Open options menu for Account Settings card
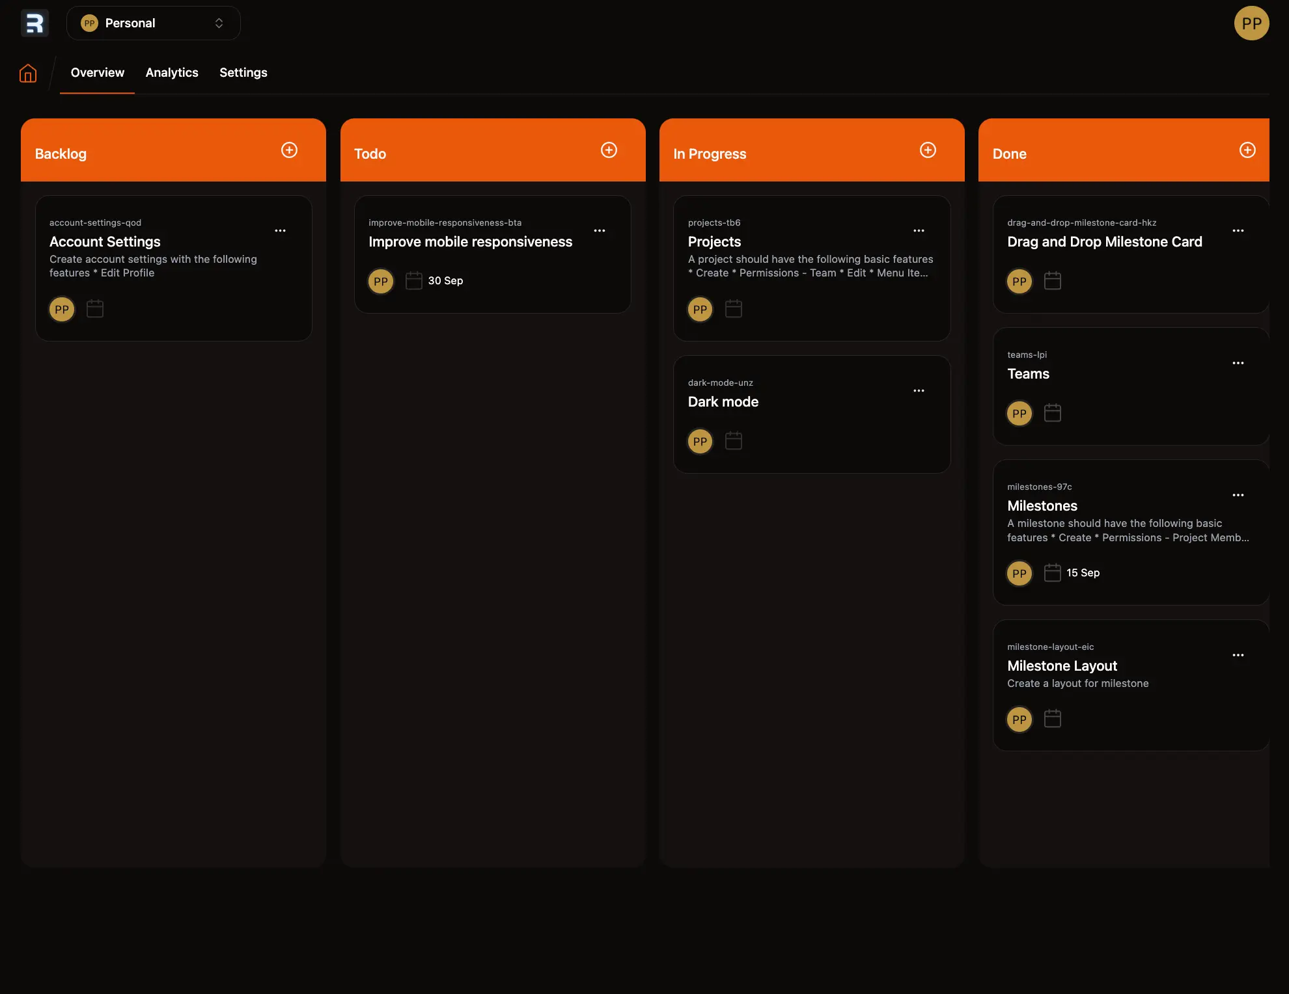The width and height of the screenshot is (1289, 994). tap(280, 231)
